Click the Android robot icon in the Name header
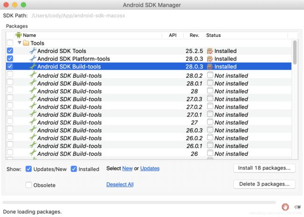The image size is (304, 217). [x=18, y=35]
